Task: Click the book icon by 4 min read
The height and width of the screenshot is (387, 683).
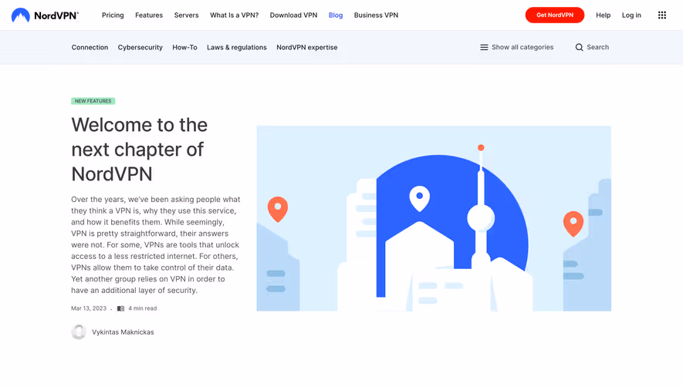Action: [x=120, y=308]
